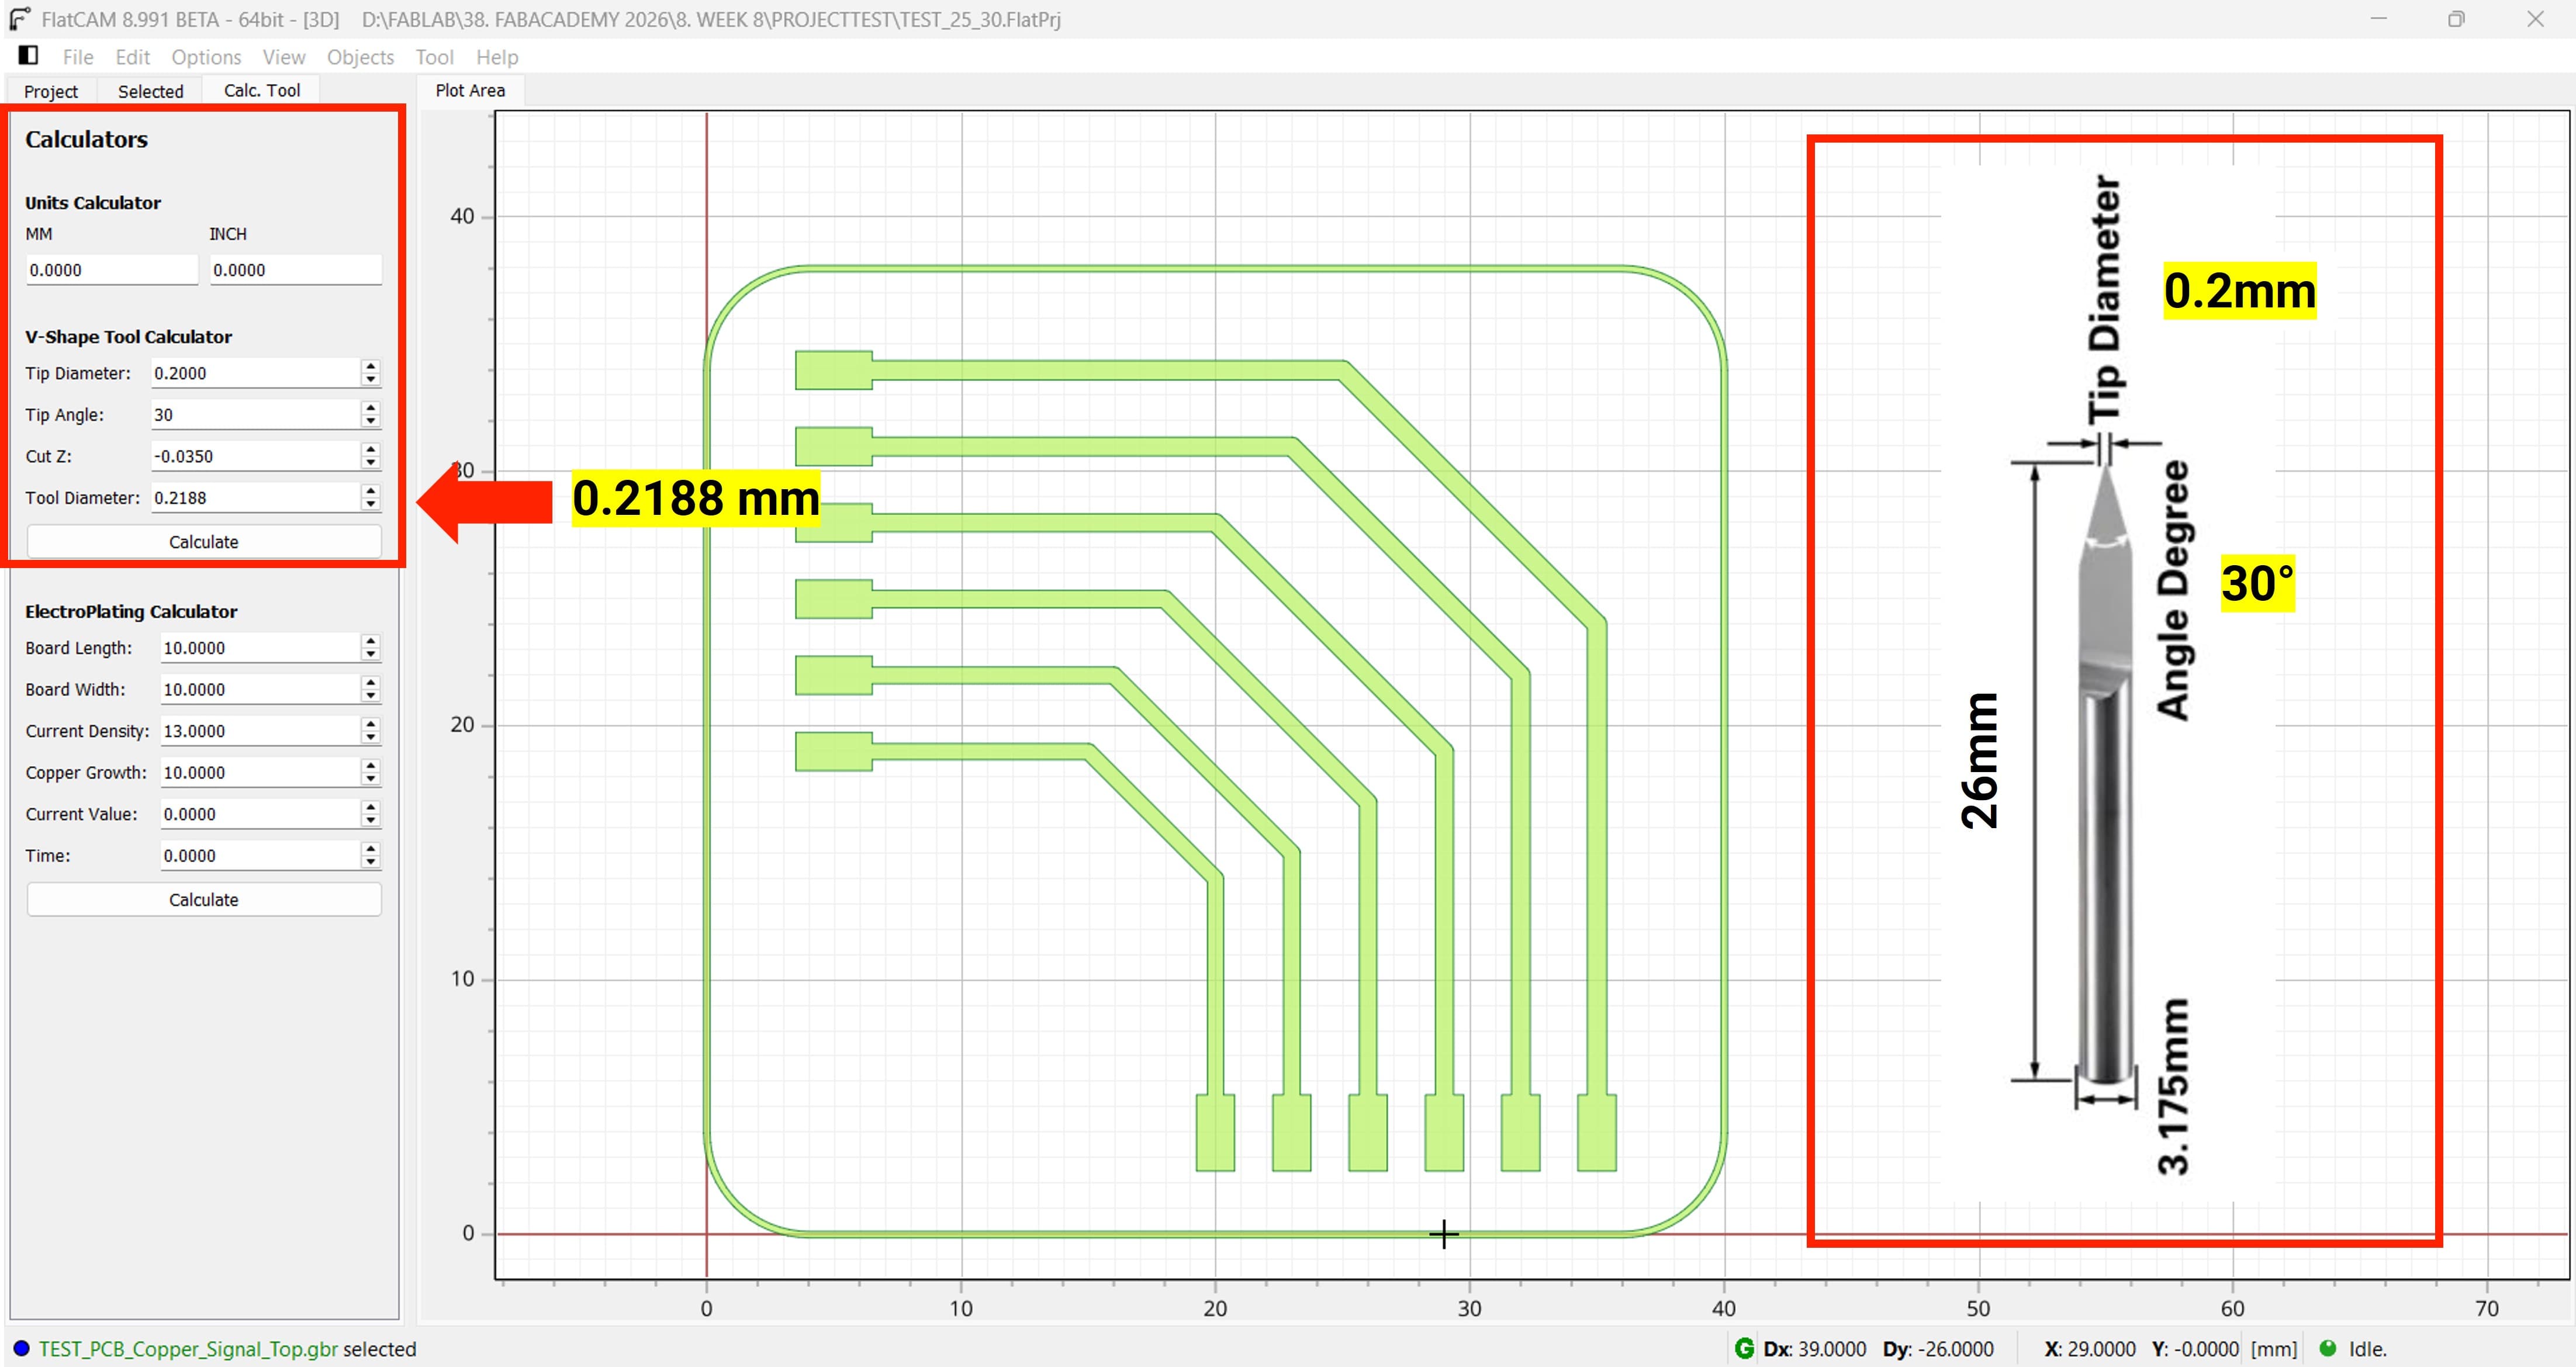The image size is (2576, 1367).
Task: Increase Cut Z using its up arrow
Action: click(x=371, y=449)
